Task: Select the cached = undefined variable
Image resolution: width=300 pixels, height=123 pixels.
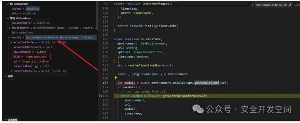Action: pos(26,9)
